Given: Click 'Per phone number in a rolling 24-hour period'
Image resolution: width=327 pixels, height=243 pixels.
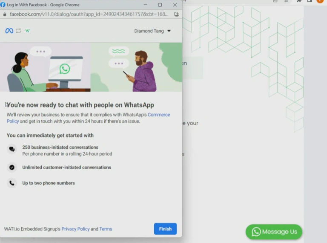Looking at the screenshot, I should (x=67, y=154).
